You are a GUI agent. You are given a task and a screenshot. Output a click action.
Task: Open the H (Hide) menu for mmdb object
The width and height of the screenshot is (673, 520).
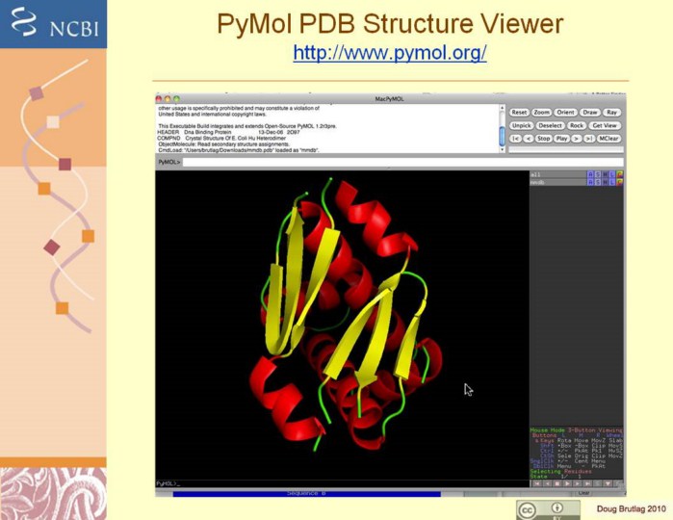(x=606, y=182)
